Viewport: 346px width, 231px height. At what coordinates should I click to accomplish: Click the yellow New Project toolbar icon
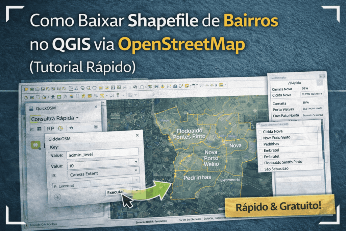pyautogui.click(x=26, y=89)
